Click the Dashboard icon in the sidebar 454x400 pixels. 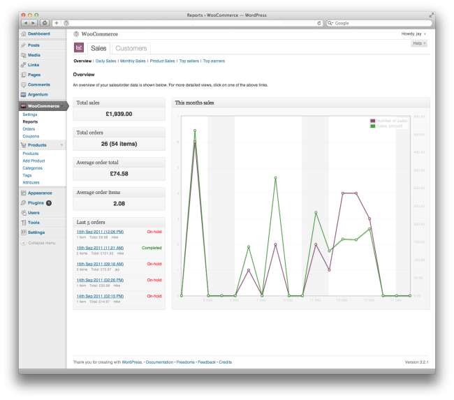click(x=24, y=34)
